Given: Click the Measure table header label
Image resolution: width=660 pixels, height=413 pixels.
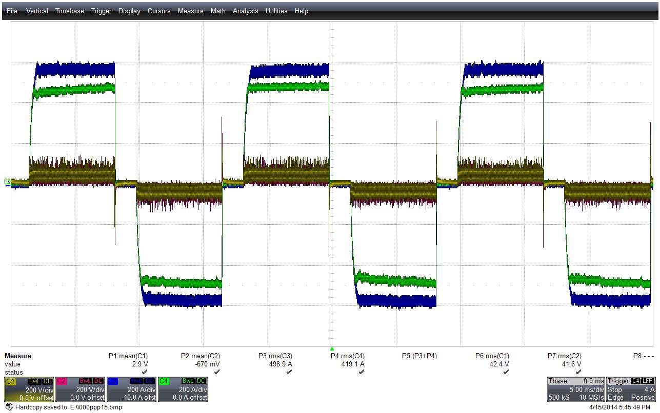Looking at the screenshot, I should (x=18, y=356).
